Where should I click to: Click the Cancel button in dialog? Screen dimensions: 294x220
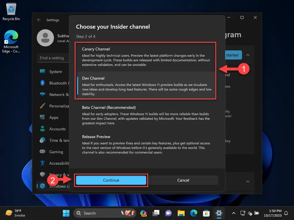183,180
